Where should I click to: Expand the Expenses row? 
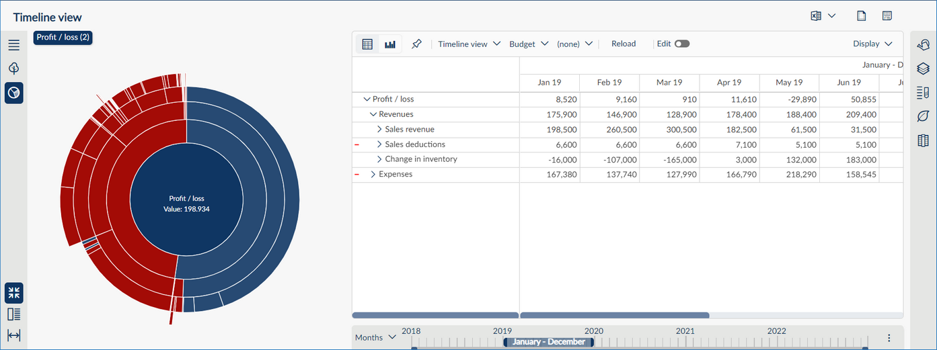[x=373, y=174]
